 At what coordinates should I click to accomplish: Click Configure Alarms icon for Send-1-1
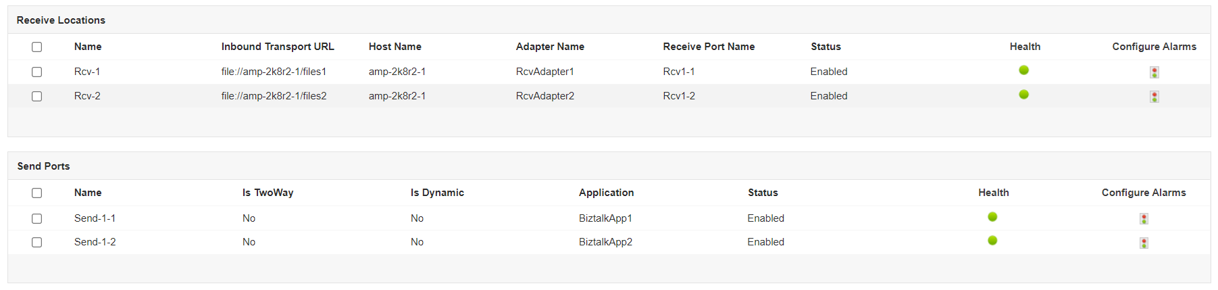point(1144,218)
